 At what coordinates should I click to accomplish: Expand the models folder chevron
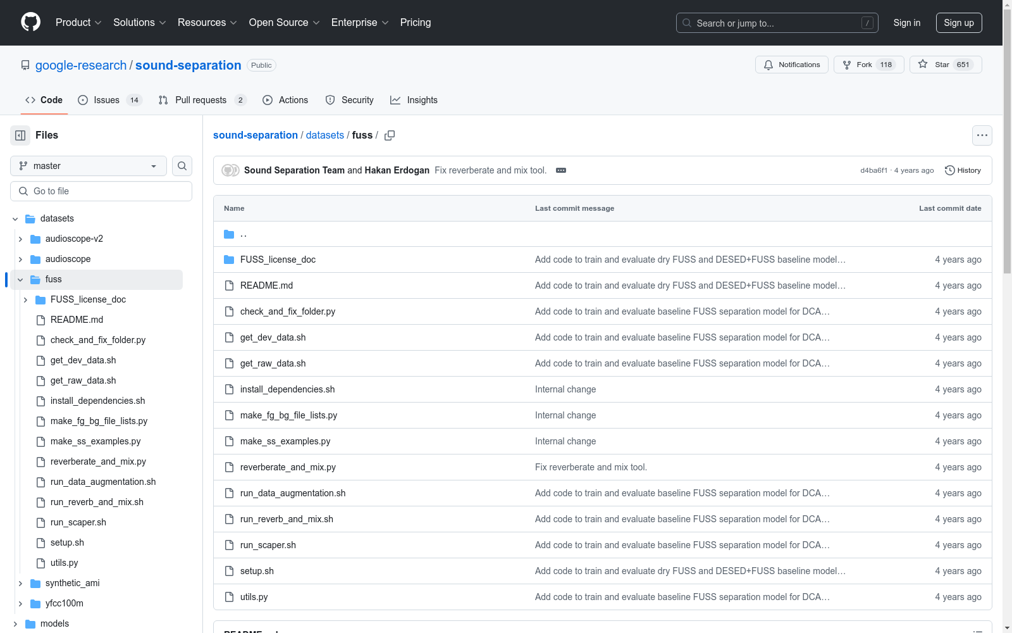[x=15, y=624]
